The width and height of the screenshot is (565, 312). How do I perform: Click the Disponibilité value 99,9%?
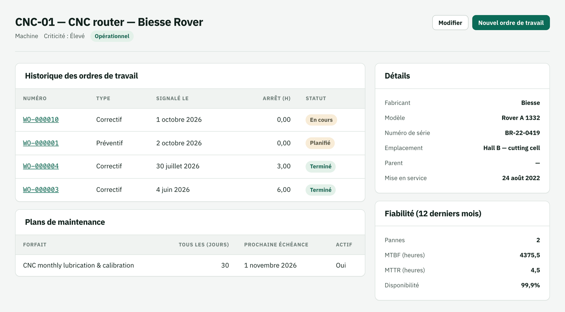click(530, 285)
